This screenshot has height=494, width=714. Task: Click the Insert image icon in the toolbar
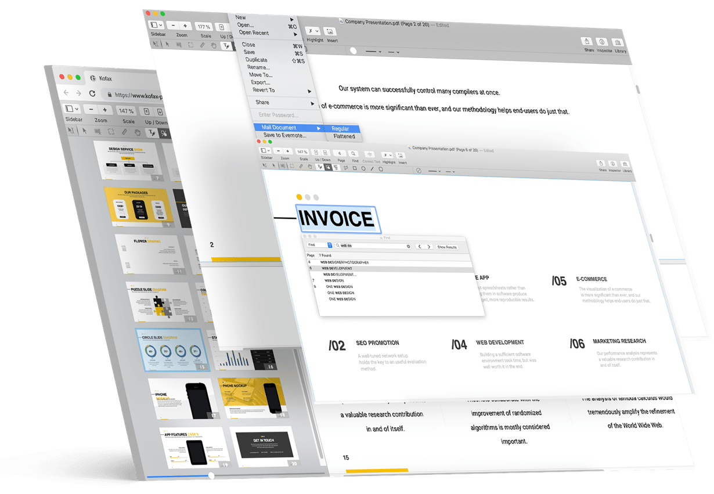(401, 156)
